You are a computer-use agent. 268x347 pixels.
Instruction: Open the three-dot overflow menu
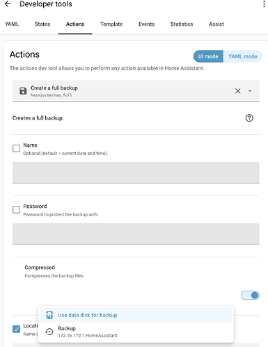(264, 4)
